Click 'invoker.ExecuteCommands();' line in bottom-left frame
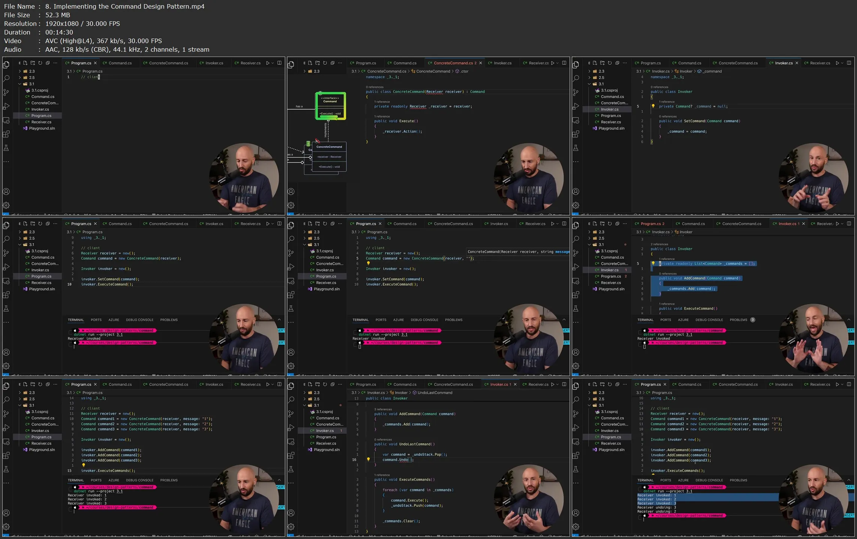The image size is (857, 539). pyautogui.click(x=108, y=470)
